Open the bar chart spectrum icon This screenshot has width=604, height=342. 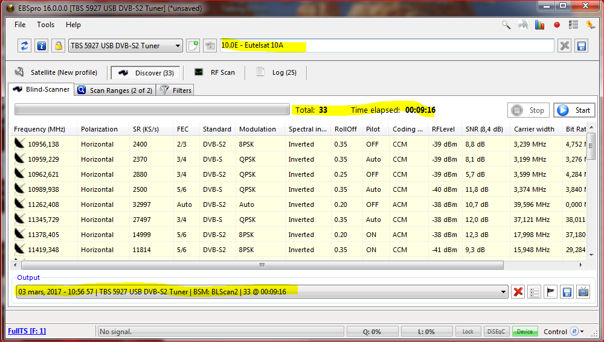coord(540,25)
